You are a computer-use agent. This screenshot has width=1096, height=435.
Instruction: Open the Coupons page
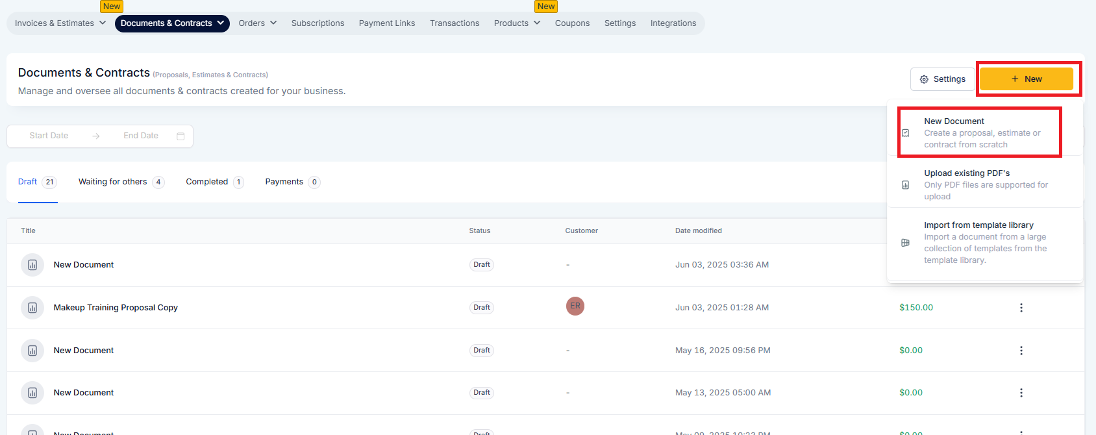(x=572, y=23)
